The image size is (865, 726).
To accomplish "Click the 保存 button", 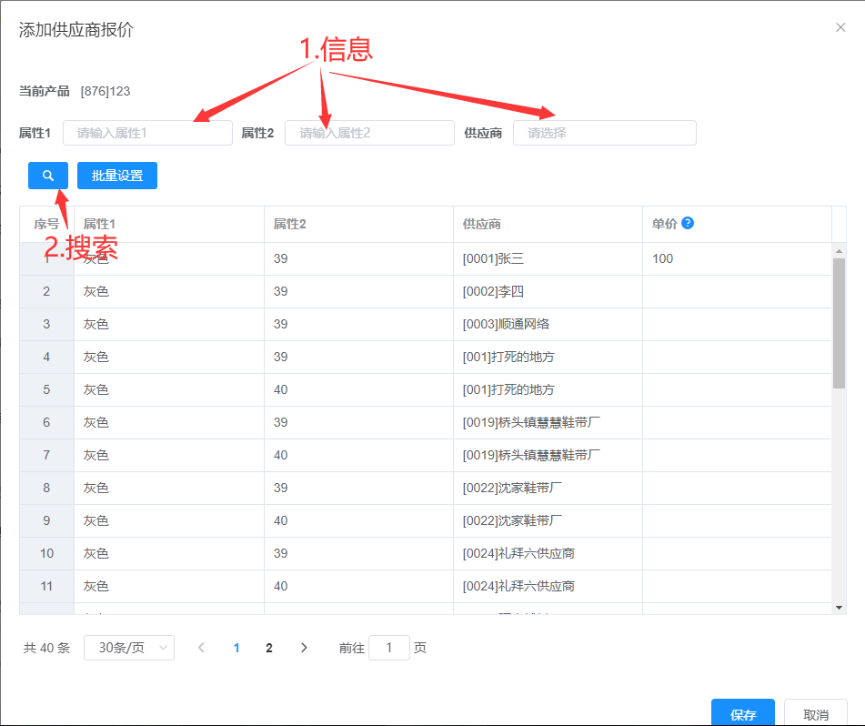I will 742,714.
